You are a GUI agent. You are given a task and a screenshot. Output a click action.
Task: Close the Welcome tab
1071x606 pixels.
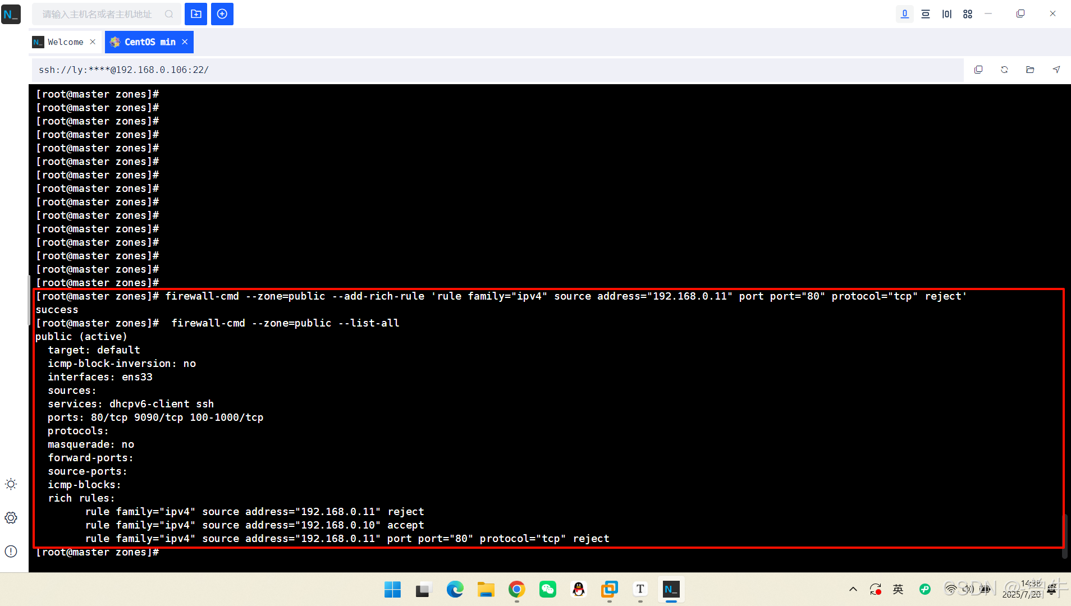[93, 42]
